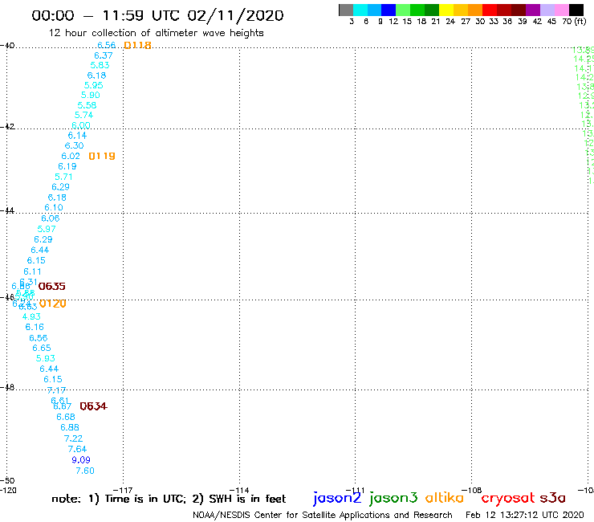Click the cryosat satellite legend label
Viewport: 594px width, 522px height.
(508, 499)
